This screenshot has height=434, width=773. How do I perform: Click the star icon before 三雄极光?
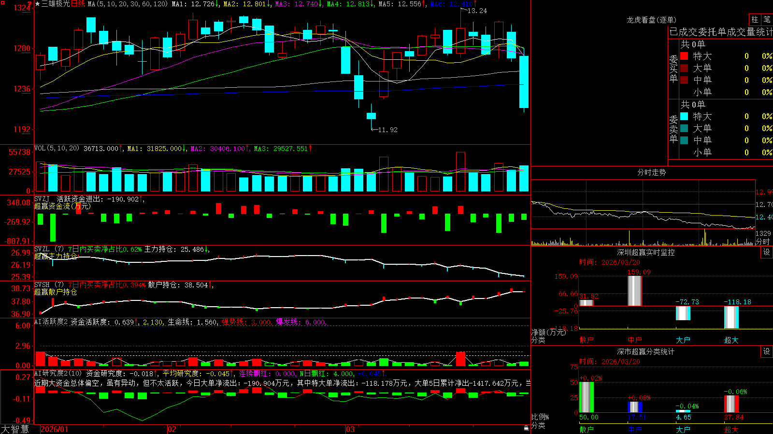click(38, 4)
